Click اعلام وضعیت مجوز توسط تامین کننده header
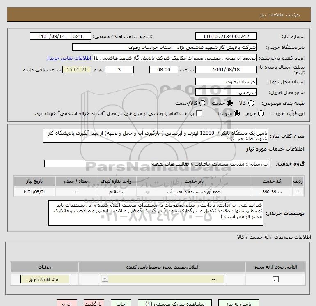This screenshot has width=316, height=306. coord(162,267)
